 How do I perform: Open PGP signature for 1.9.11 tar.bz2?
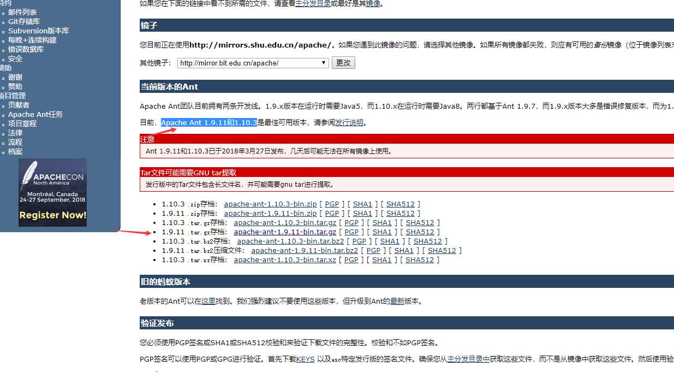pos(373,251)
